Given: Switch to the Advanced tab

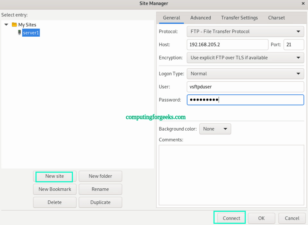Looking at the screenshot, I should [x=200, y=17].
